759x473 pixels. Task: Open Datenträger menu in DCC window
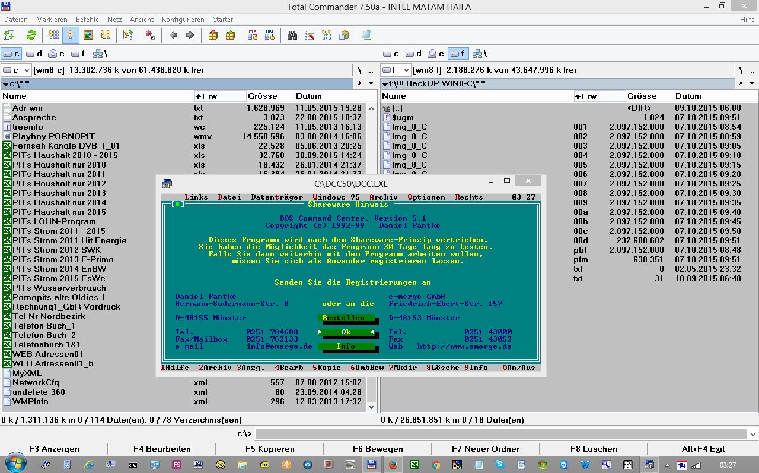click(x=277, y=197)
